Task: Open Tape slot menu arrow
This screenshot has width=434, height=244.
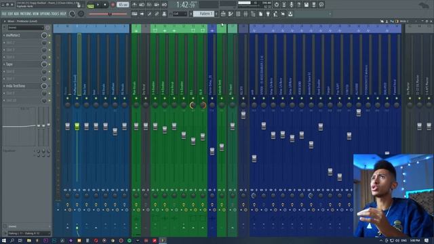Action: [4, 64]
